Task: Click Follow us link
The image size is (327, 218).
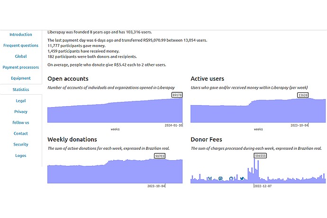Action: coord(21,122)
